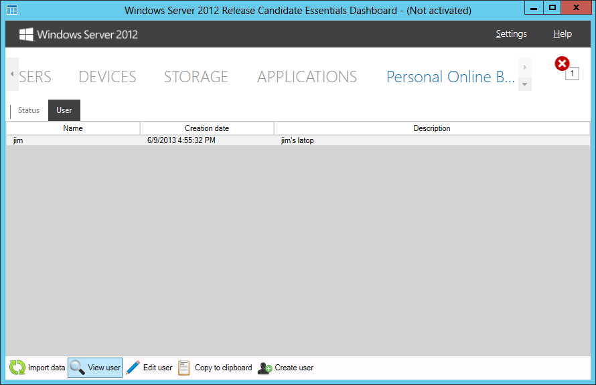Open the red critical alert icon

(x=562, y=63)
